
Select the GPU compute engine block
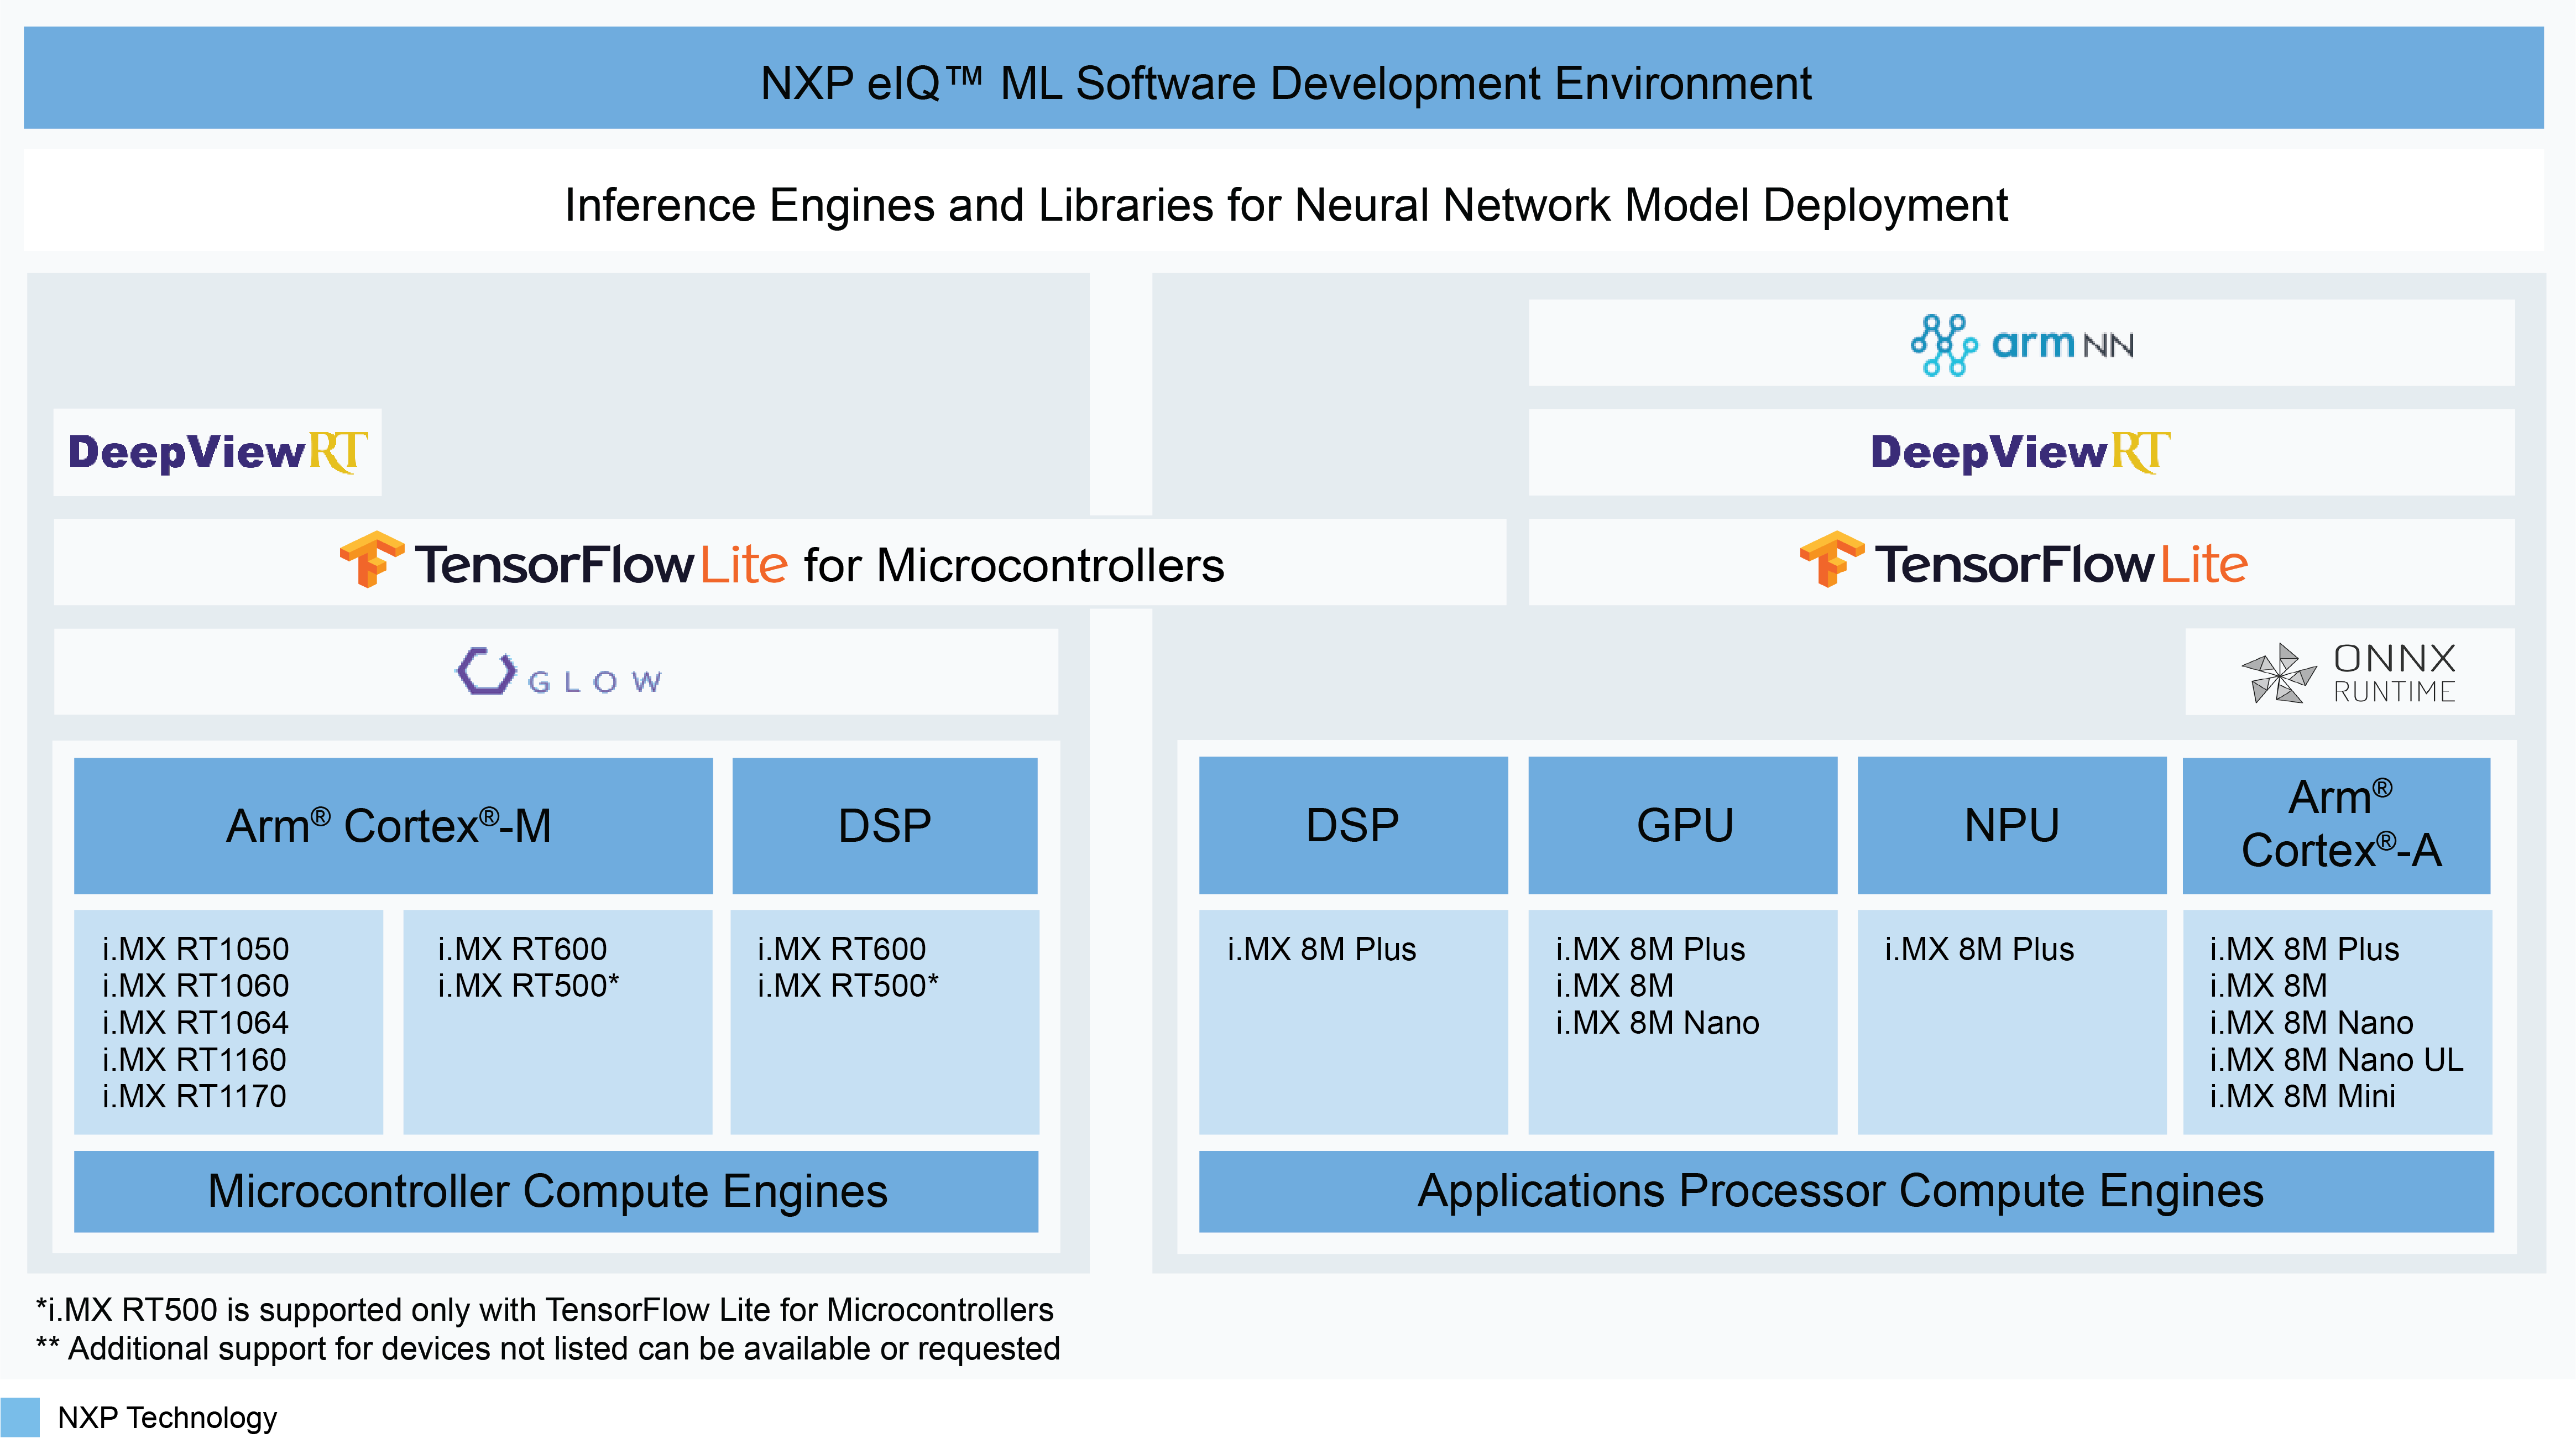(x=1683, y=825)
